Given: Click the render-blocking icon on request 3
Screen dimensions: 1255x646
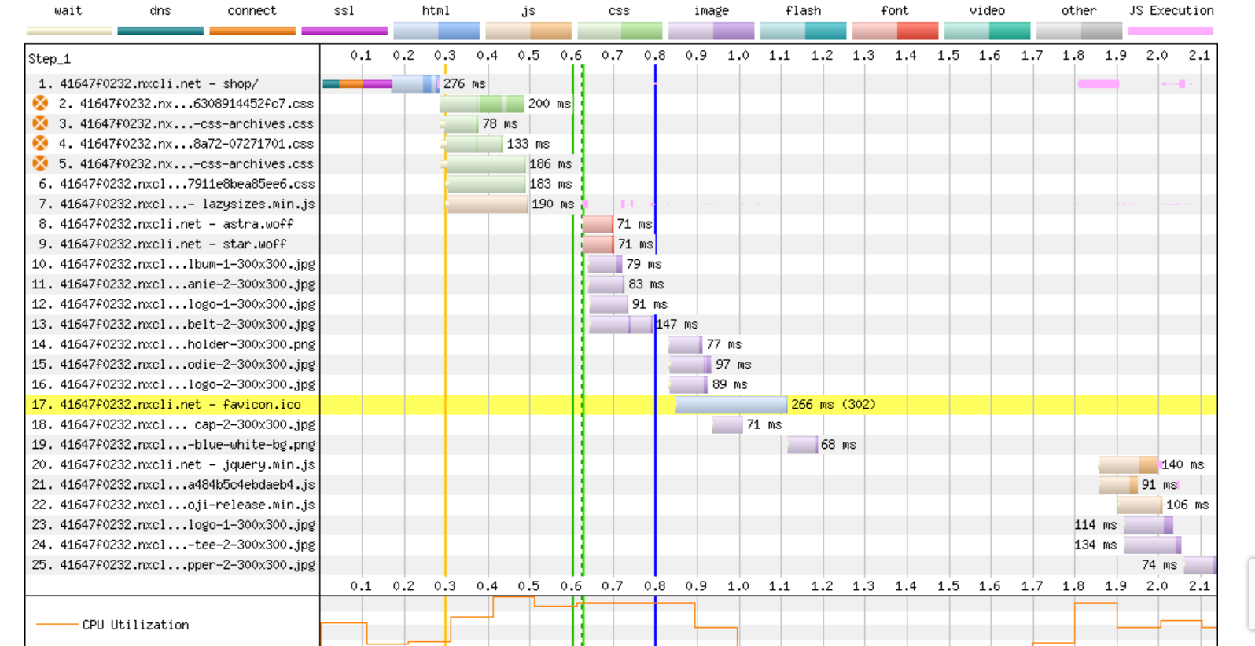Looking at the screenshot, I should (x=40, y=123).
